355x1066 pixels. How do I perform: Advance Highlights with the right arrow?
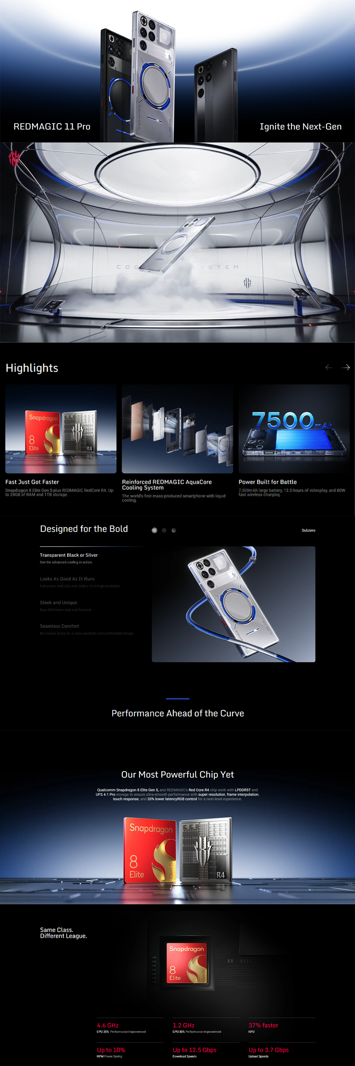(x=346, y=367)
